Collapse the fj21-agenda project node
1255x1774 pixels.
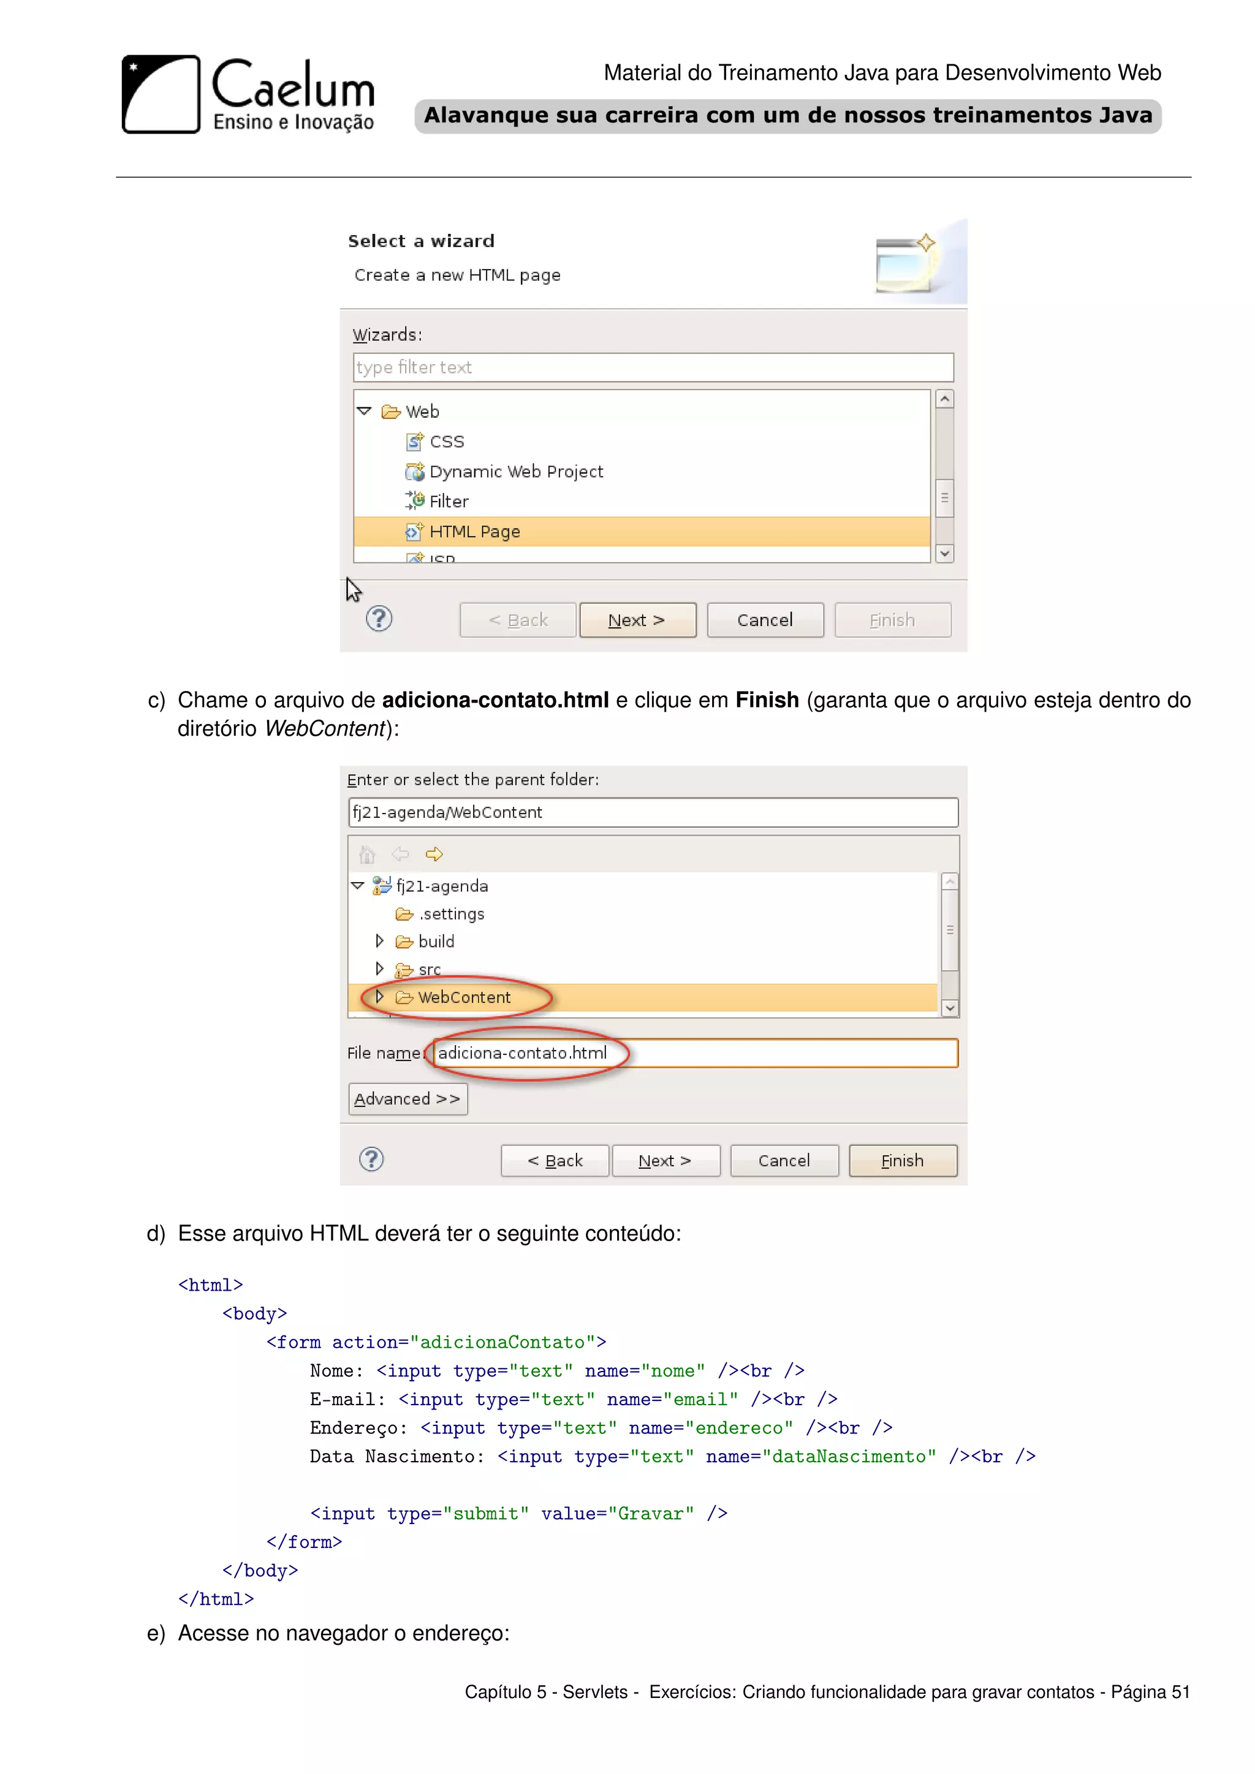click(x=358, y=885)
